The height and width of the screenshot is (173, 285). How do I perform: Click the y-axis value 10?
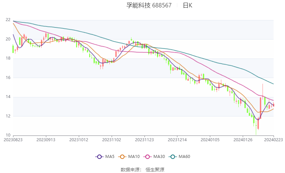[x=8, y=135]
